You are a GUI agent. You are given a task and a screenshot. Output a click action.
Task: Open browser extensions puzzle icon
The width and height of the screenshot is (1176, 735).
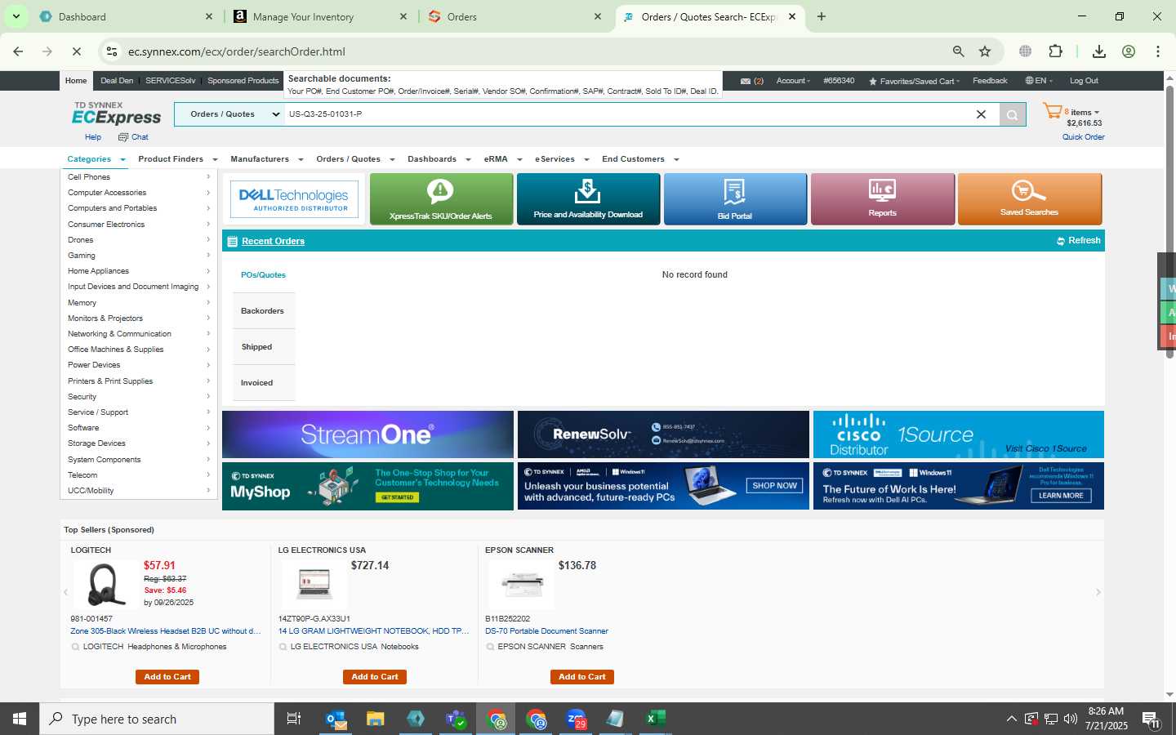pyautogui.click(x=1055, y=51)
